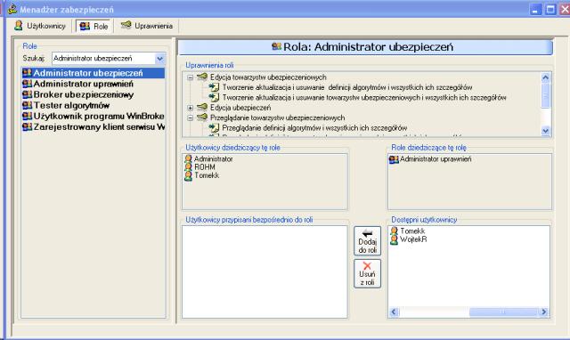Select Edycja ubezpieczeń tree item
Image resolution: width=570 pixels, height=340 pixels.
240,108
